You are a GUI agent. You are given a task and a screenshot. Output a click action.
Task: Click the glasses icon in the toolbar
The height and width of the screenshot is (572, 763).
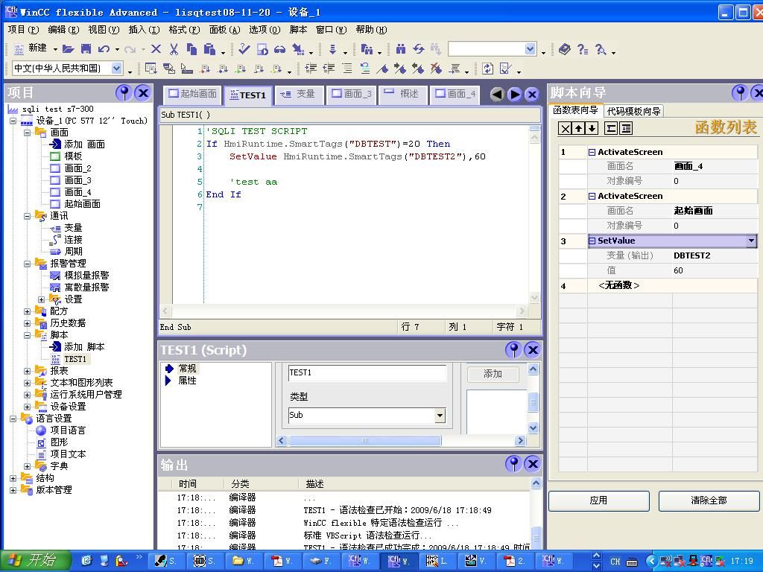pyautogui.click(x=280, y=49)
